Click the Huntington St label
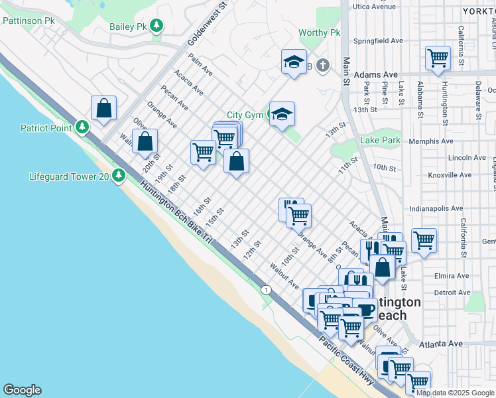Image resolution: width=496 pixels, height=398 pixels. tap(445, 103)
